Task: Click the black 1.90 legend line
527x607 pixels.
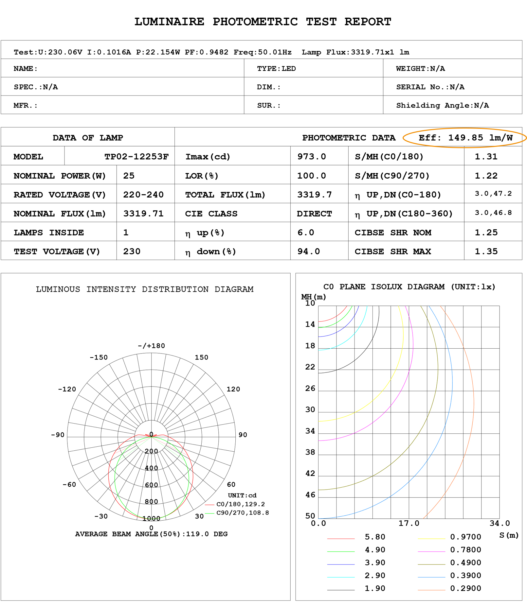Action: click(x=341, y=590)
